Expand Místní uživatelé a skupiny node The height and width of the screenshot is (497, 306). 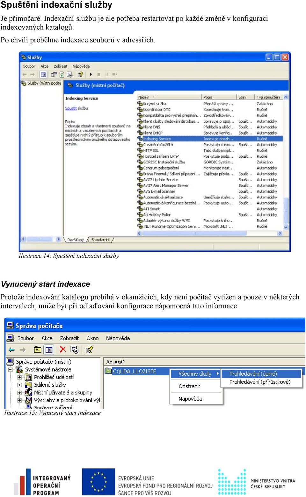19,393
